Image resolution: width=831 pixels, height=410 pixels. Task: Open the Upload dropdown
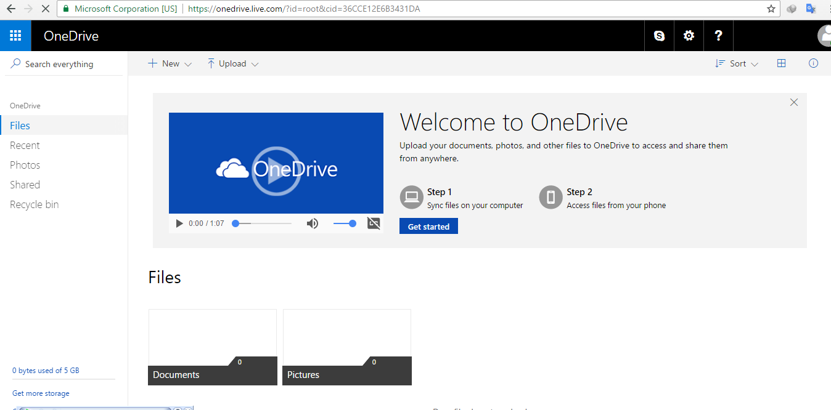click(232, 63)
